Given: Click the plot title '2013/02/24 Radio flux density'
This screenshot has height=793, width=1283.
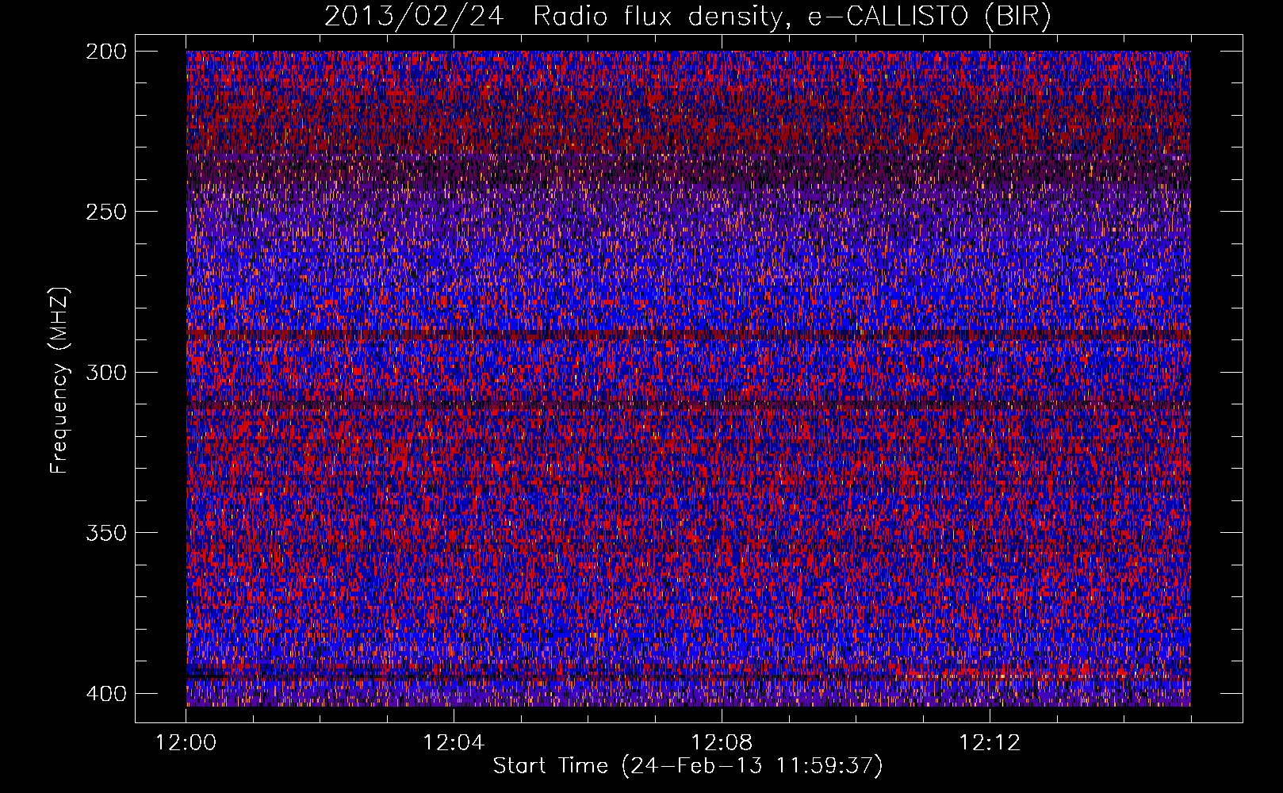Looking at the screenshot, I should click(x=688, y=16).
